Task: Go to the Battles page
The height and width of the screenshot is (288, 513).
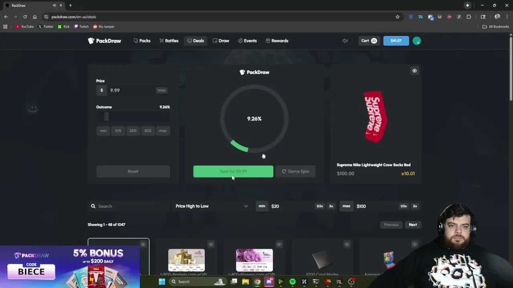Action: 169,41
